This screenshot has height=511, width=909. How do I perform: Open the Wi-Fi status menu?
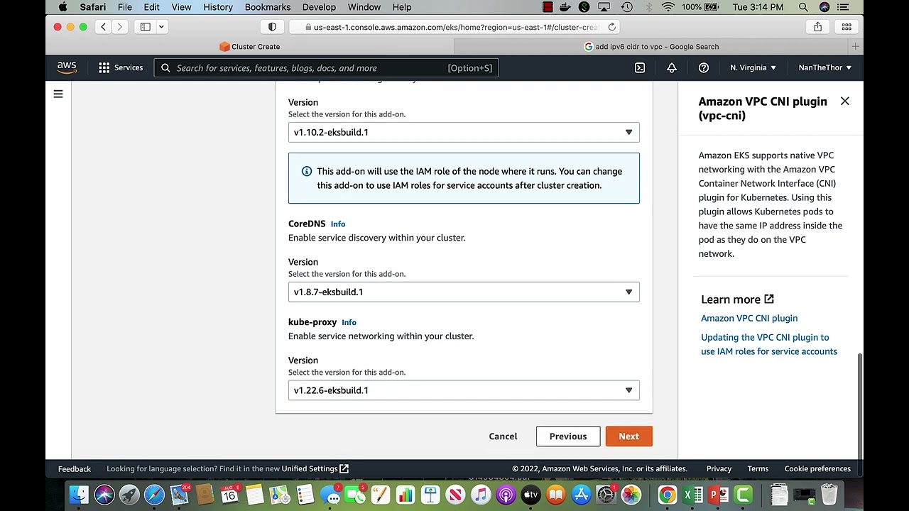(x=668, y=7)
